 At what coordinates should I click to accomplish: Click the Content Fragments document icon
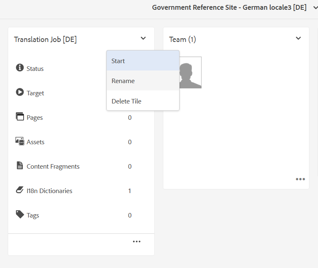click(20, 166)
